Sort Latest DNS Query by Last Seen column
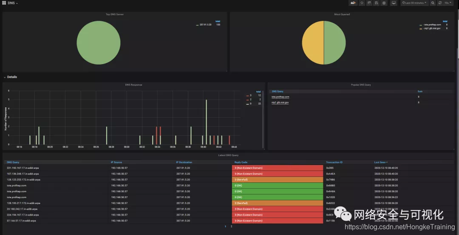Viewport: 459px width, 235px height. [380, 162]
